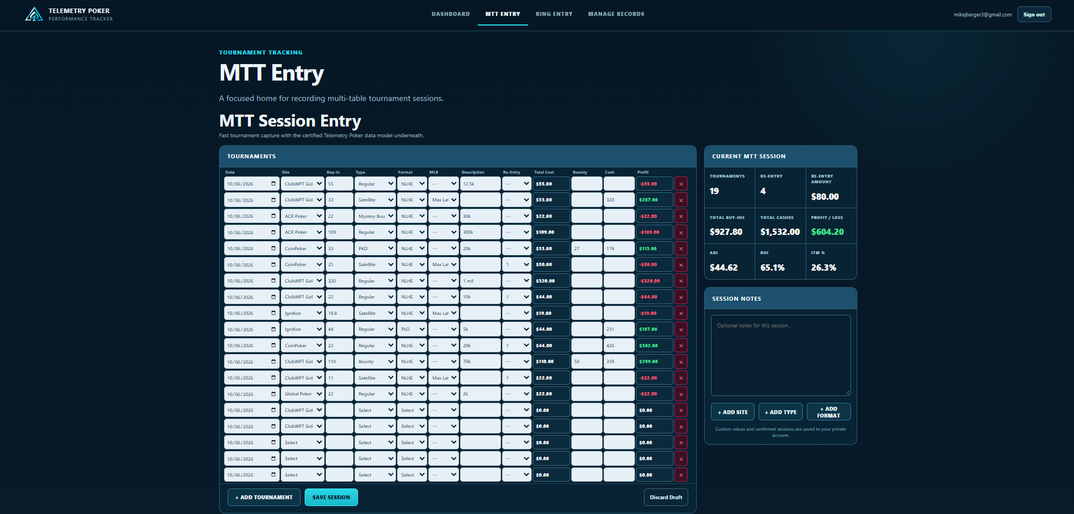Open the calendar picker in the 300k row

[273, 232]
